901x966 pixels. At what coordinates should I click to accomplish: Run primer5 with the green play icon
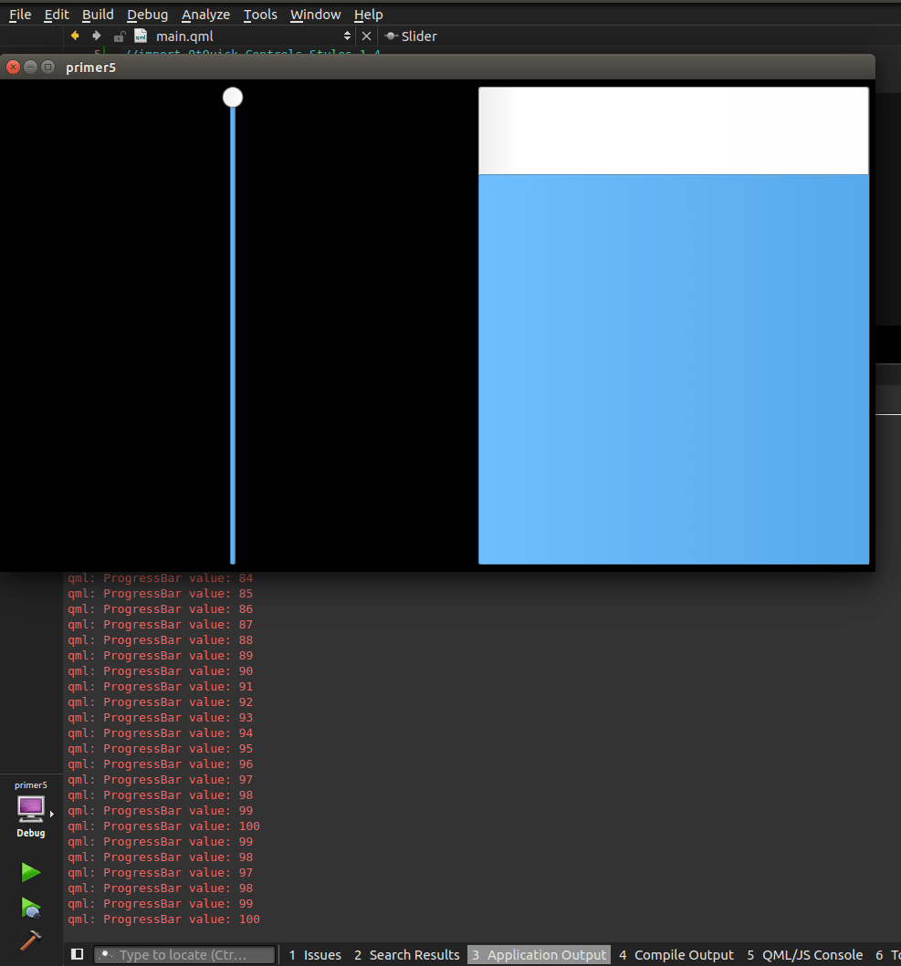[x=30, y=872]
